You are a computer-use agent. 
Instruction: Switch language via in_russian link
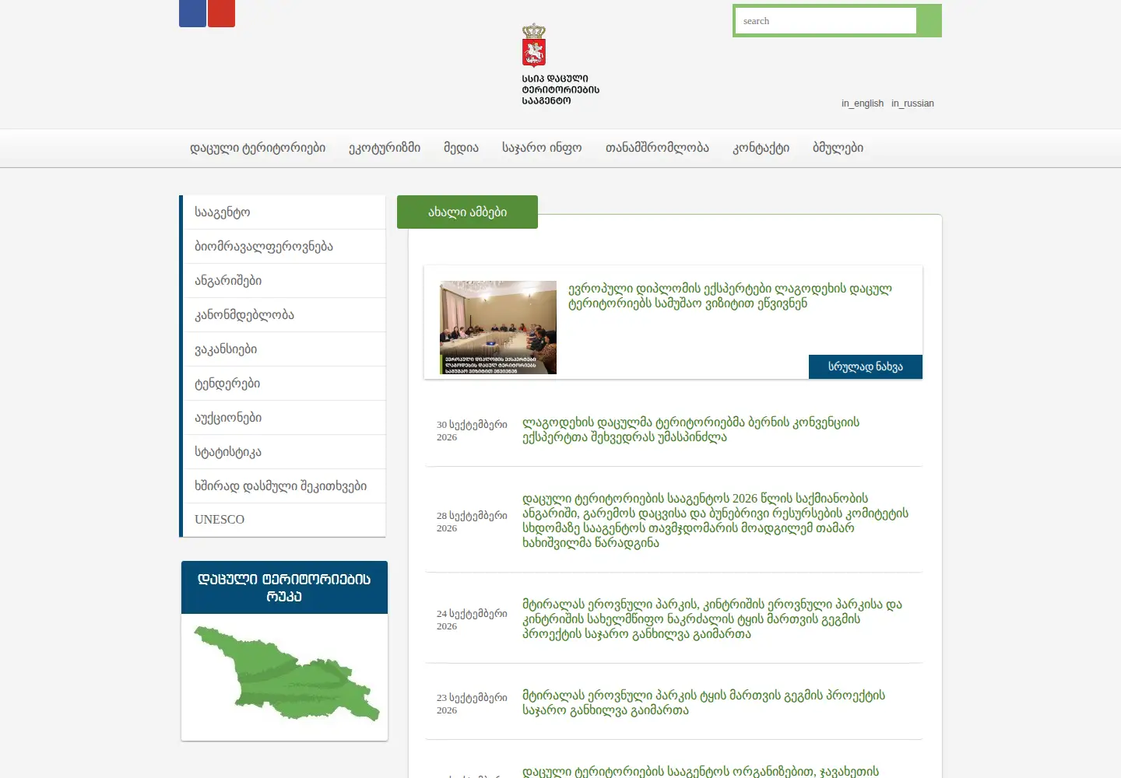[x=912, y=103]
